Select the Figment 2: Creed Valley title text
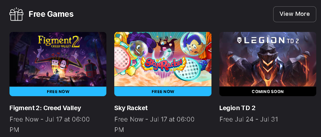Viewport: 321px width, 137px height. (45, 108)
